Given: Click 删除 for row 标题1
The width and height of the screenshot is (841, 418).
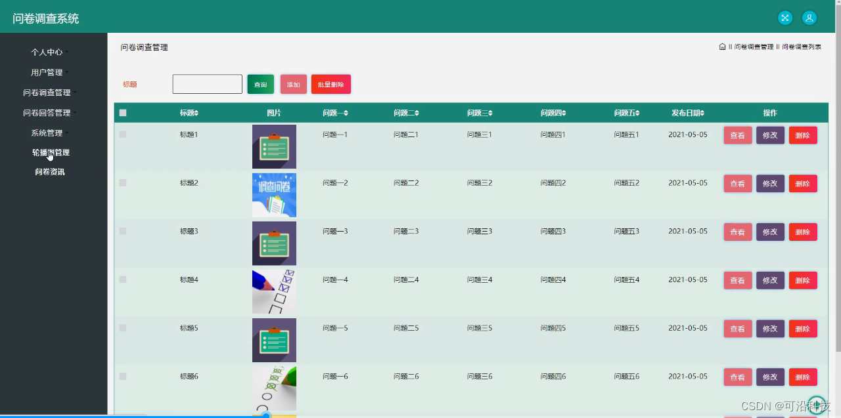Looking at the screenshot, I should pos(803,135).
